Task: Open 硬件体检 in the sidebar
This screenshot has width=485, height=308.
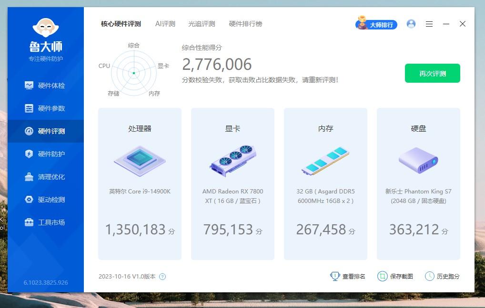Action: point(46,86)
